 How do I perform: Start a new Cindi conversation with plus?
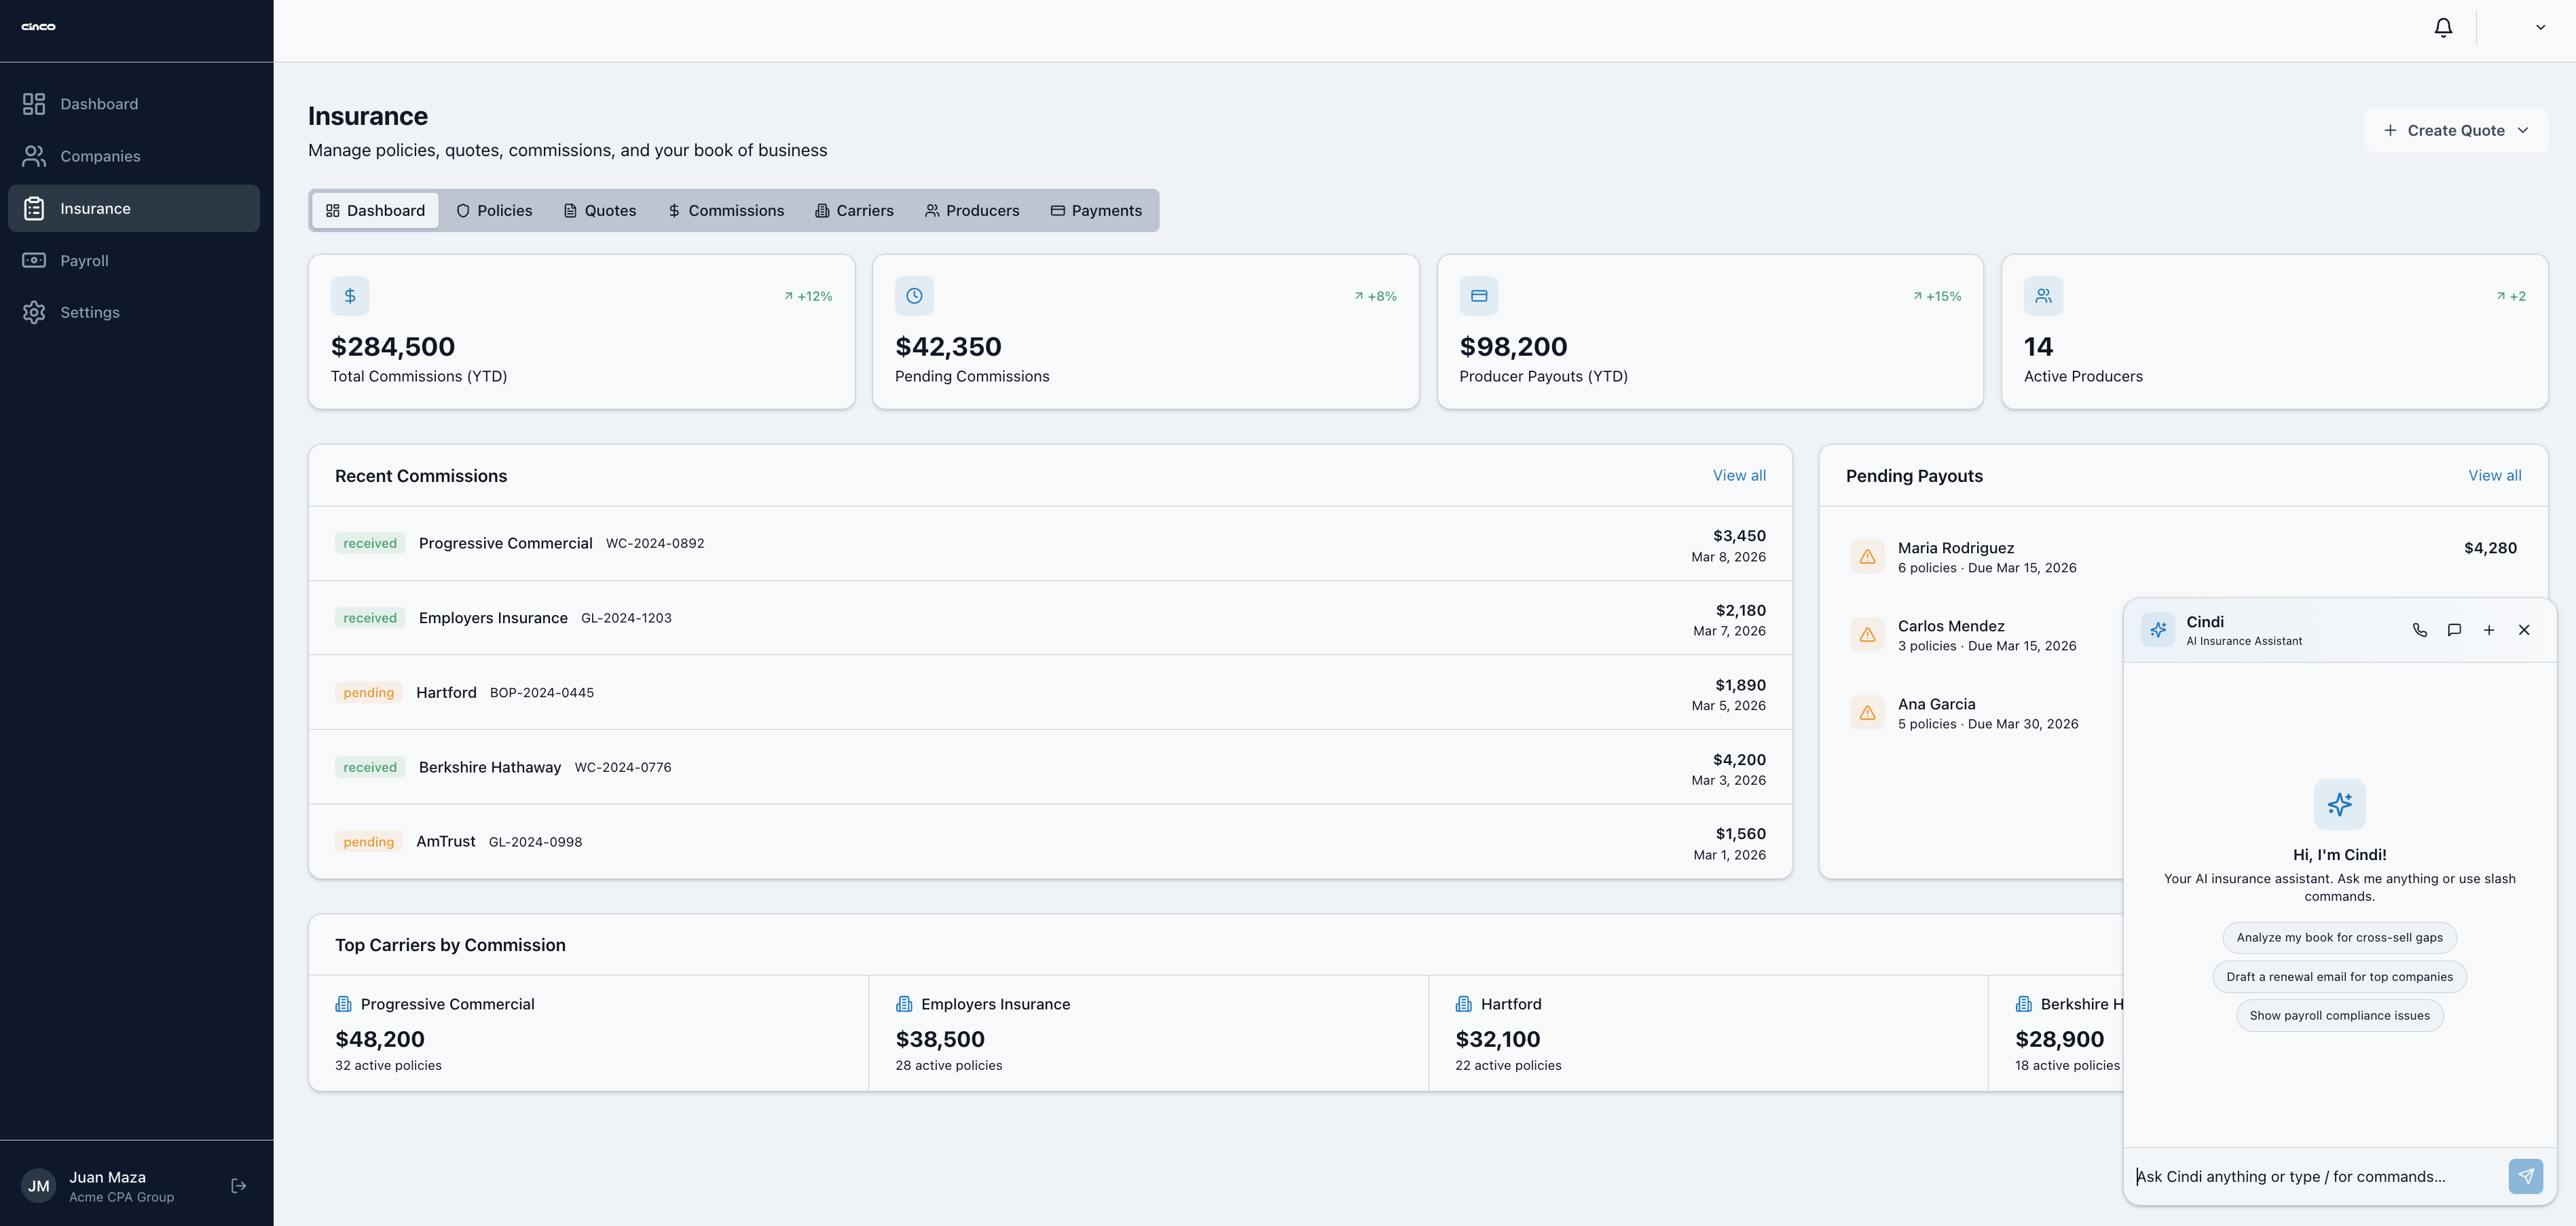tap(2489, 630)
